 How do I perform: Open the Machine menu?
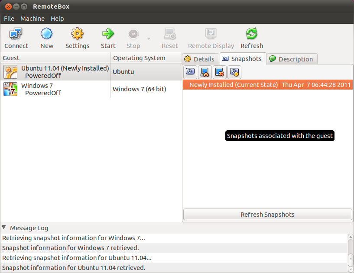tap(32, 19)
